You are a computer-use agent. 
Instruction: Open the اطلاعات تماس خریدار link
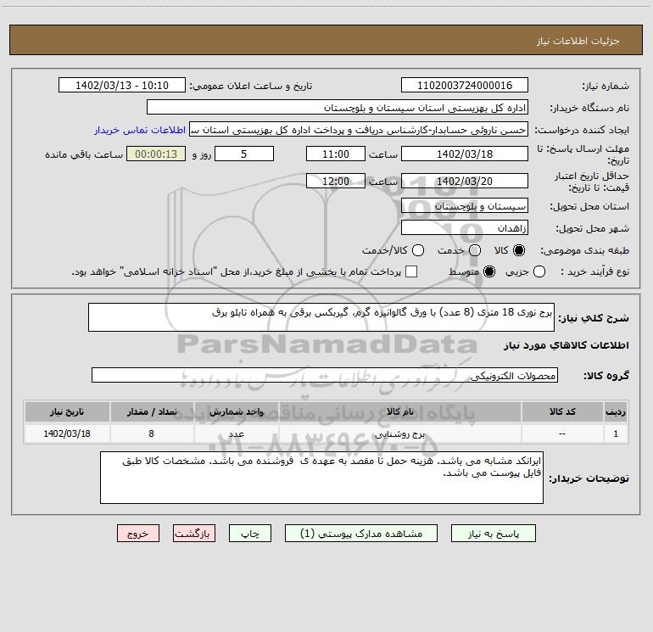coord(140,130)
